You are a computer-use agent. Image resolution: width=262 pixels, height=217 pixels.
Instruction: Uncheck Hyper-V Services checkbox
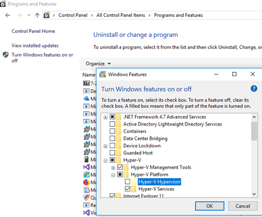click(127, 189)
